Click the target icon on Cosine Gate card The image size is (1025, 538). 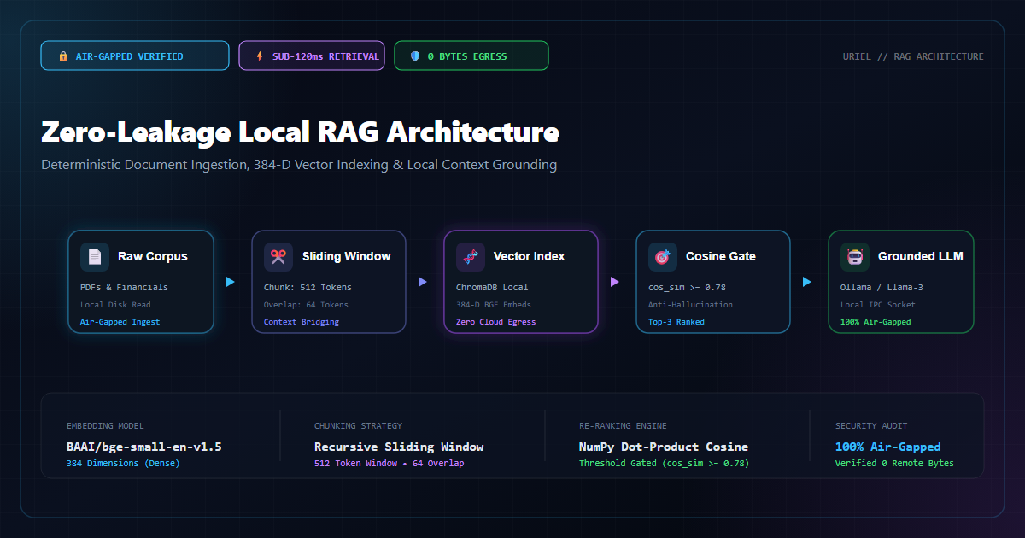coord(663,256)
